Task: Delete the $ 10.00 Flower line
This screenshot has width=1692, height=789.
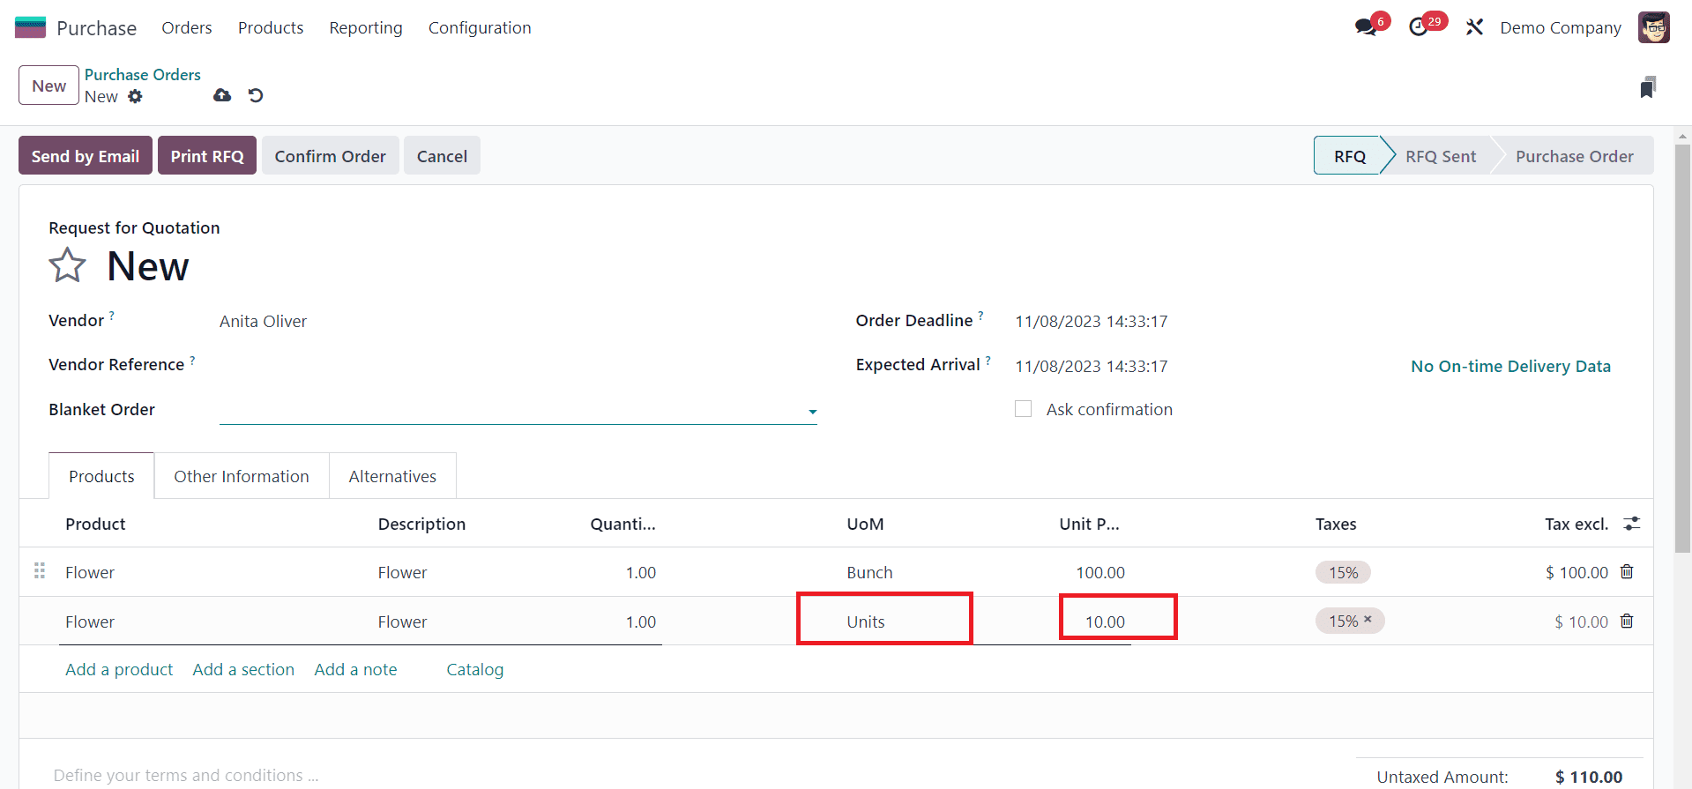Action: [x=1627, y=621]
